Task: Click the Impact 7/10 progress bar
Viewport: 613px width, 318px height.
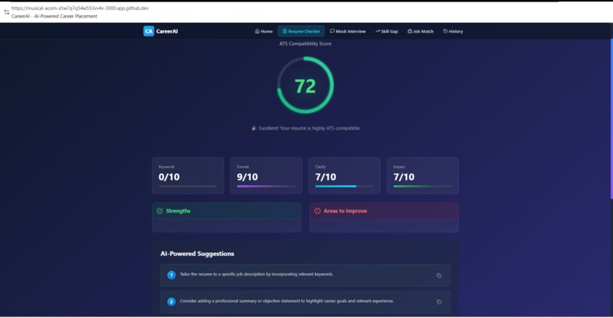Action: pyautogui.click(x=423, y=187)
